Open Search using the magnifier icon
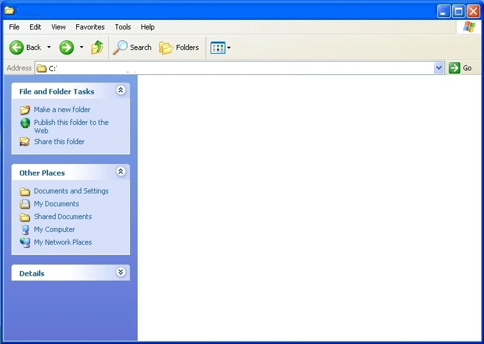The height and width of the screenshot is (344, 484). click(120, 47)
